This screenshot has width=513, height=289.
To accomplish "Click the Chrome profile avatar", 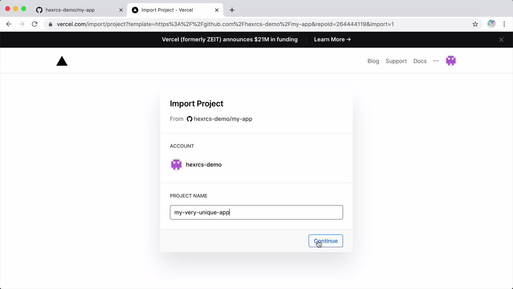I will (x=491, y=24).
